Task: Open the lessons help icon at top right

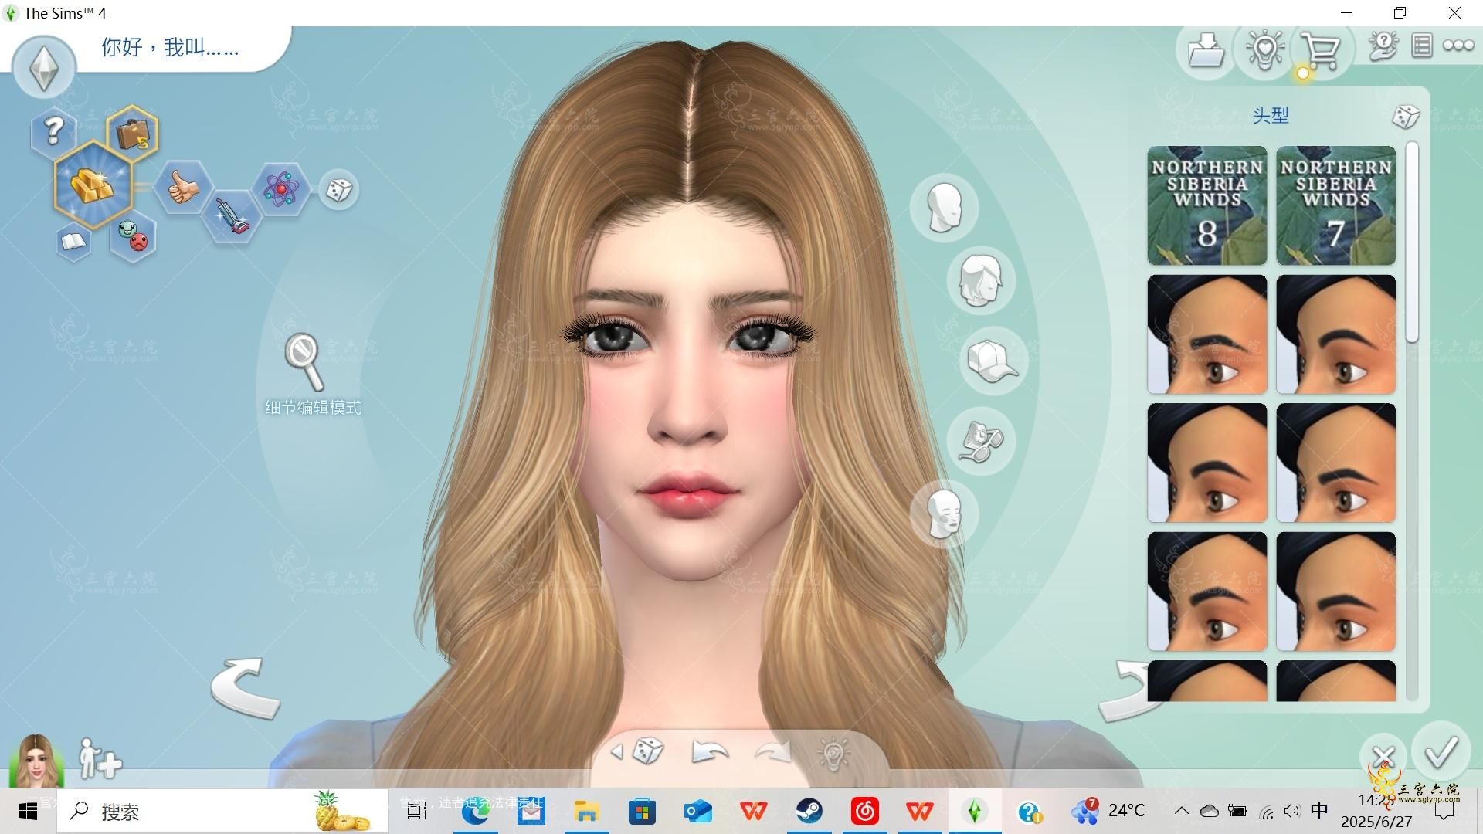Action: click(1383, 46)
